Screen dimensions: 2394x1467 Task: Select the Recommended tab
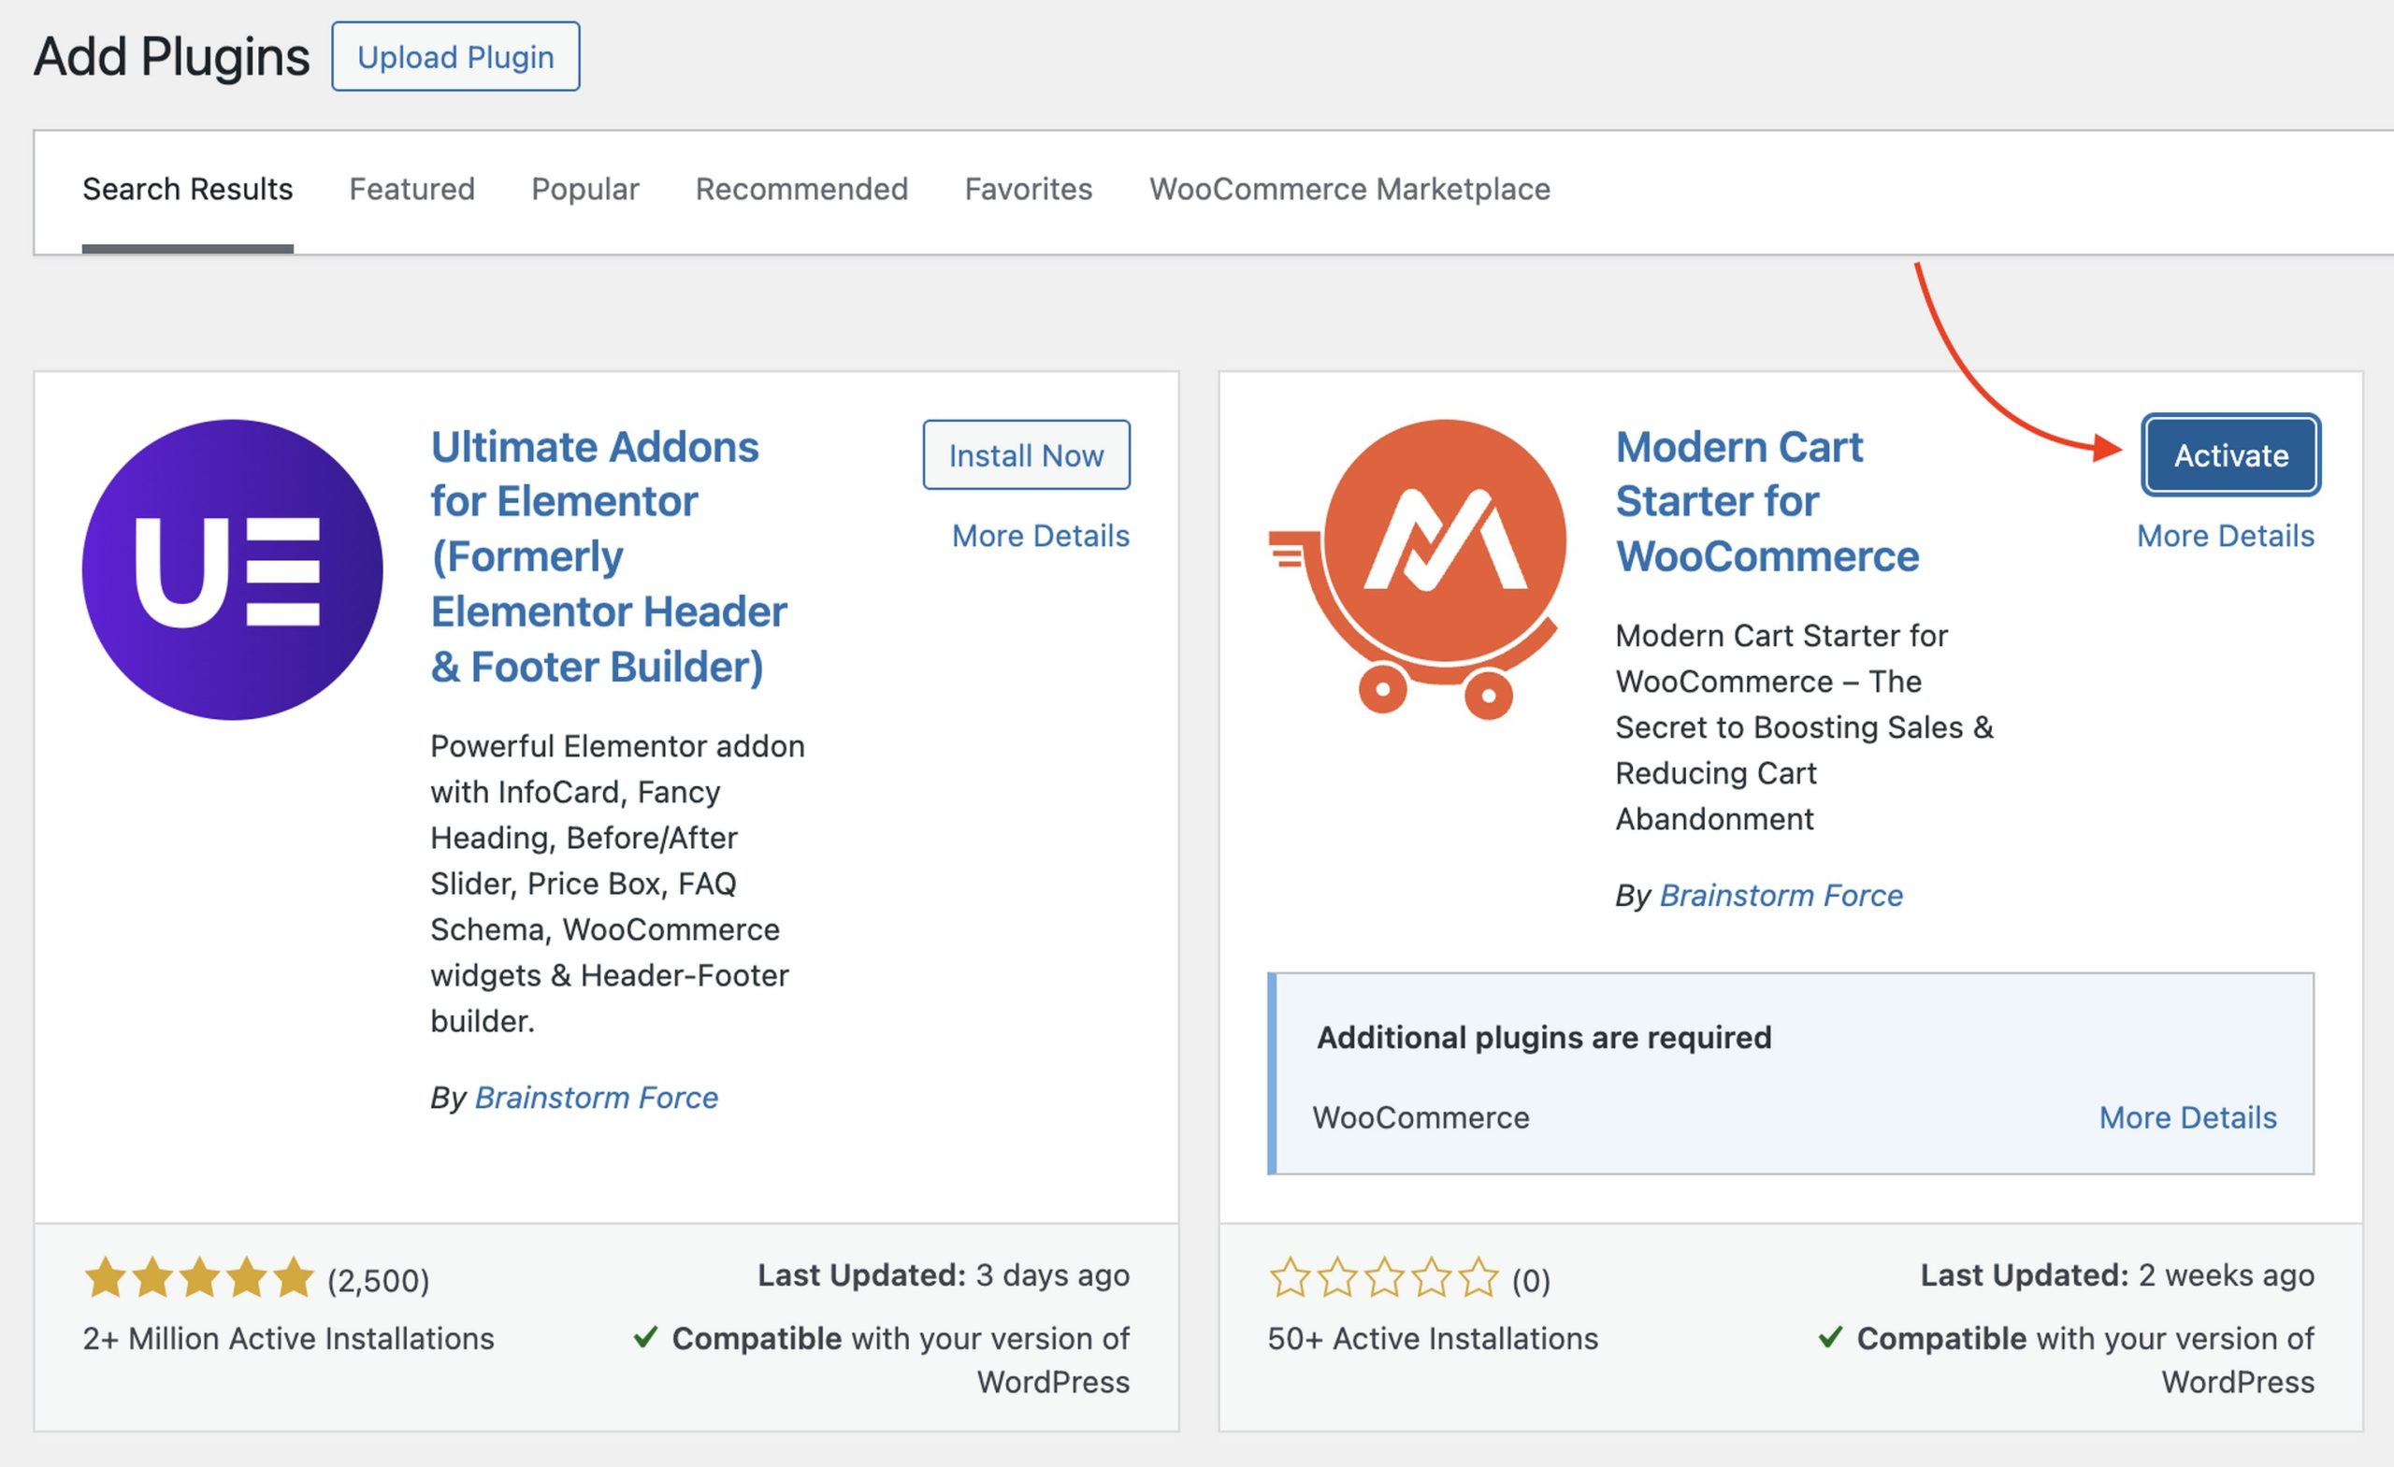point(801,189)
